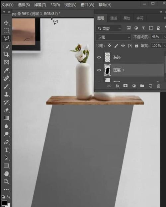This screenshot has height=207, width=166.
Task: Select the Pen tool
Action: [6, 142]
